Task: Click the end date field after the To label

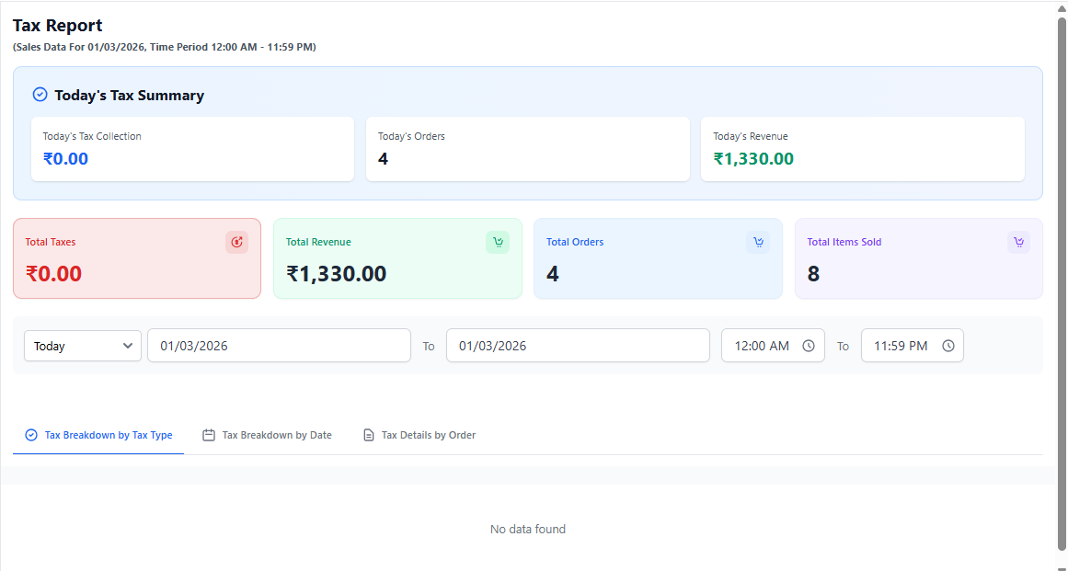Action: [578, 345]
